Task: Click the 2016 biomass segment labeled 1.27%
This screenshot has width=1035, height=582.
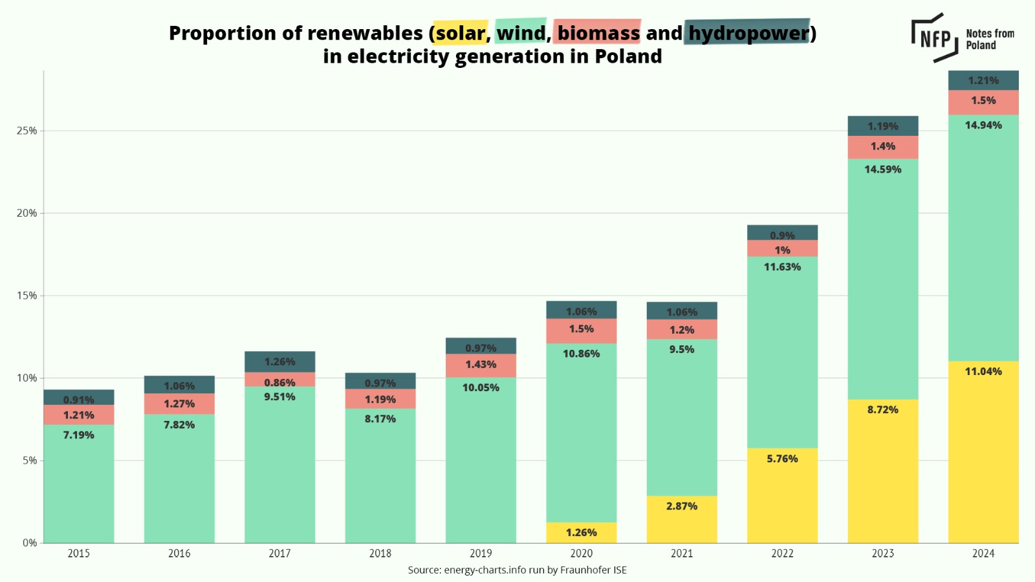Action: point(179,404)
